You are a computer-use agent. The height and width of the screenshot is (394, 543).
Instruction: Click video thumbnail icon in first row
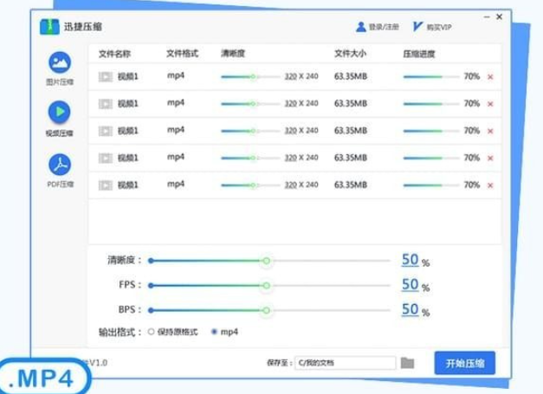click(106, 76)
